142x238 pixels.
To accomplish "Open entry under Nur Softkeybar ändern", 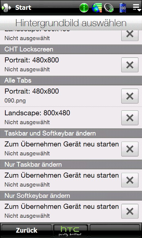I will pos(60,211).
